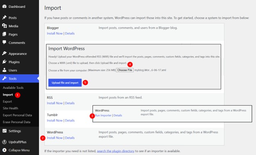This screenshot has width=256, height=155.
Task: Click 'Maximum size: 256 MB' text
Action: [102, 70]
